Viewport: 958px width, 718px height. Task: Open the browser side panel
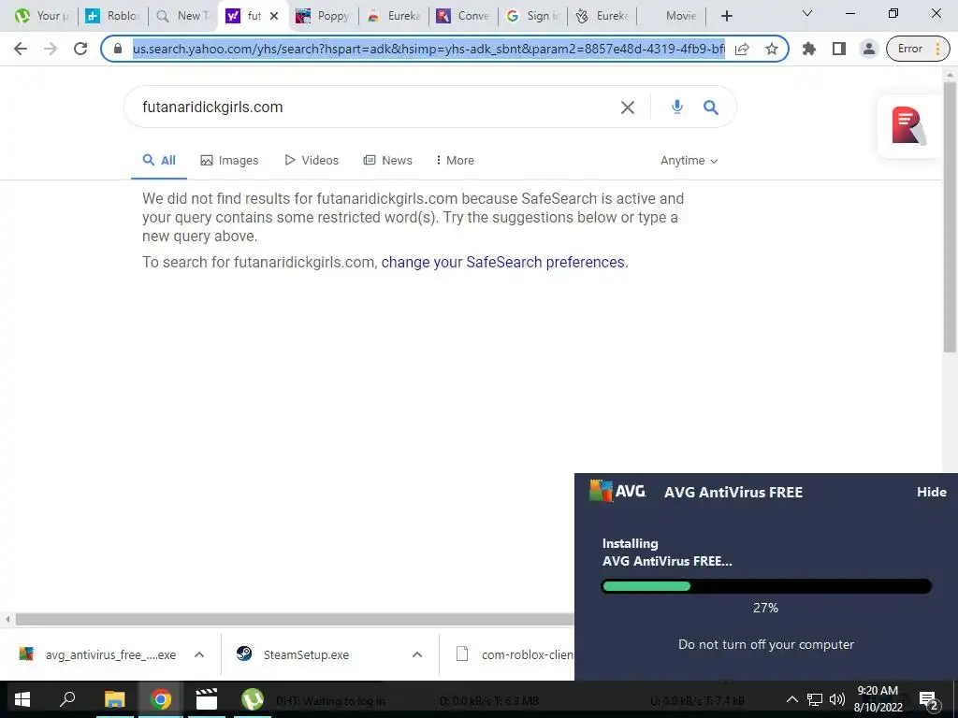click(839, 49)
